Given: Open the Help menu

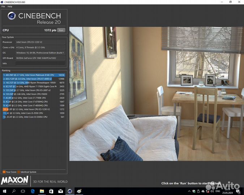Looking at the screenshot, I should [10, 6].
